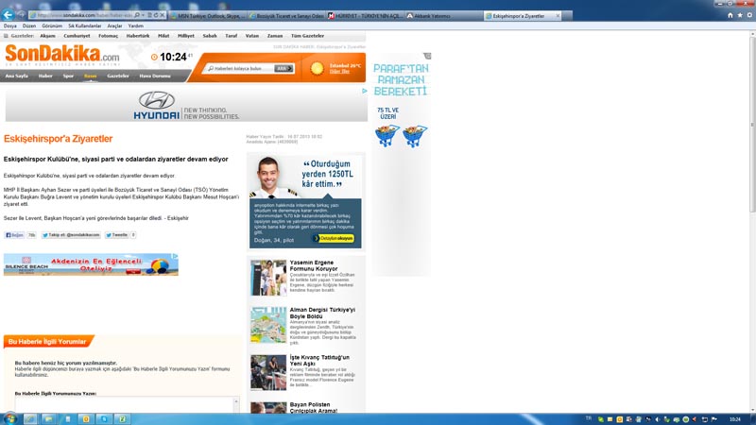Click thumbnail of Kıvanç Tatlıtuğ article
756x425 pixels.
point(268,372)
